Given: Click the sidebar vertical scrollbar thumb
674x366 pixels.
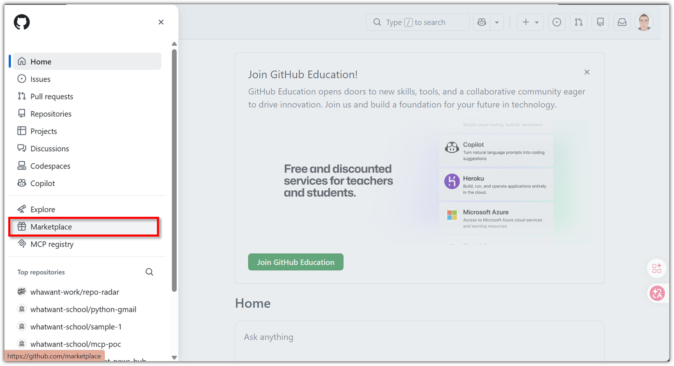Looking at the screenshot, I should click(x=174, y=170).
